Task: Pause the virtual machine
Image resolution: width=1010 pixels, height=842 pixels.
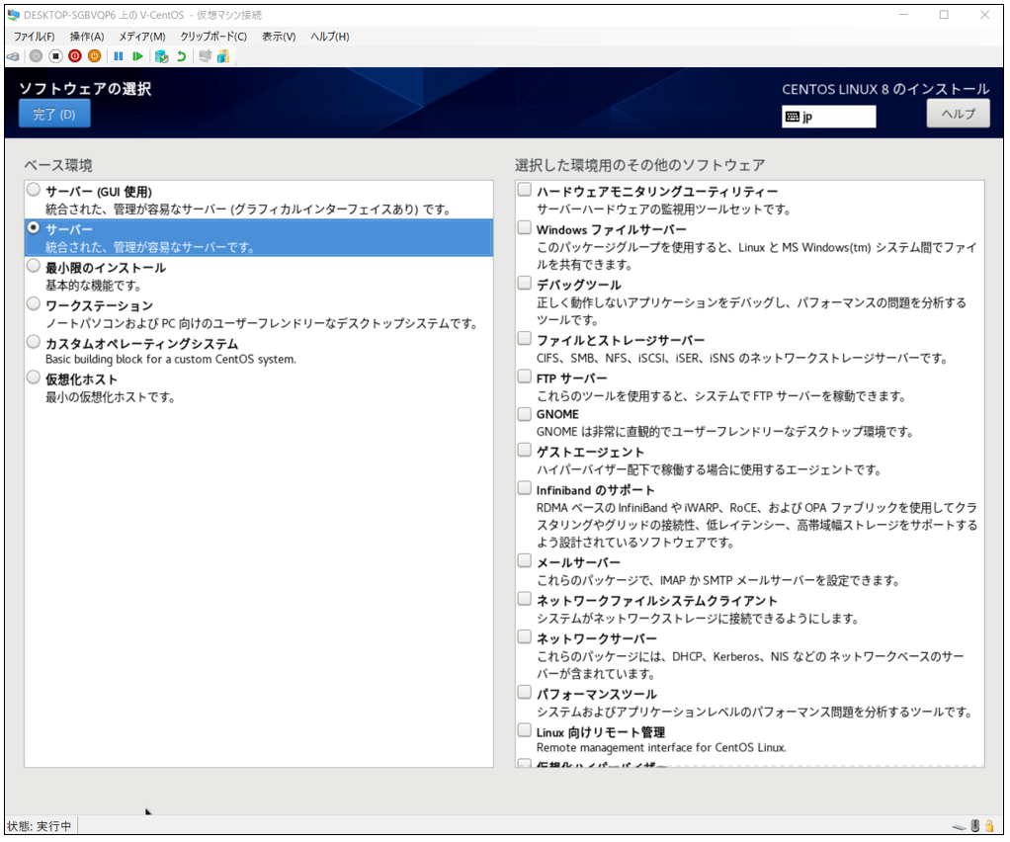Action: click(119, 56)
